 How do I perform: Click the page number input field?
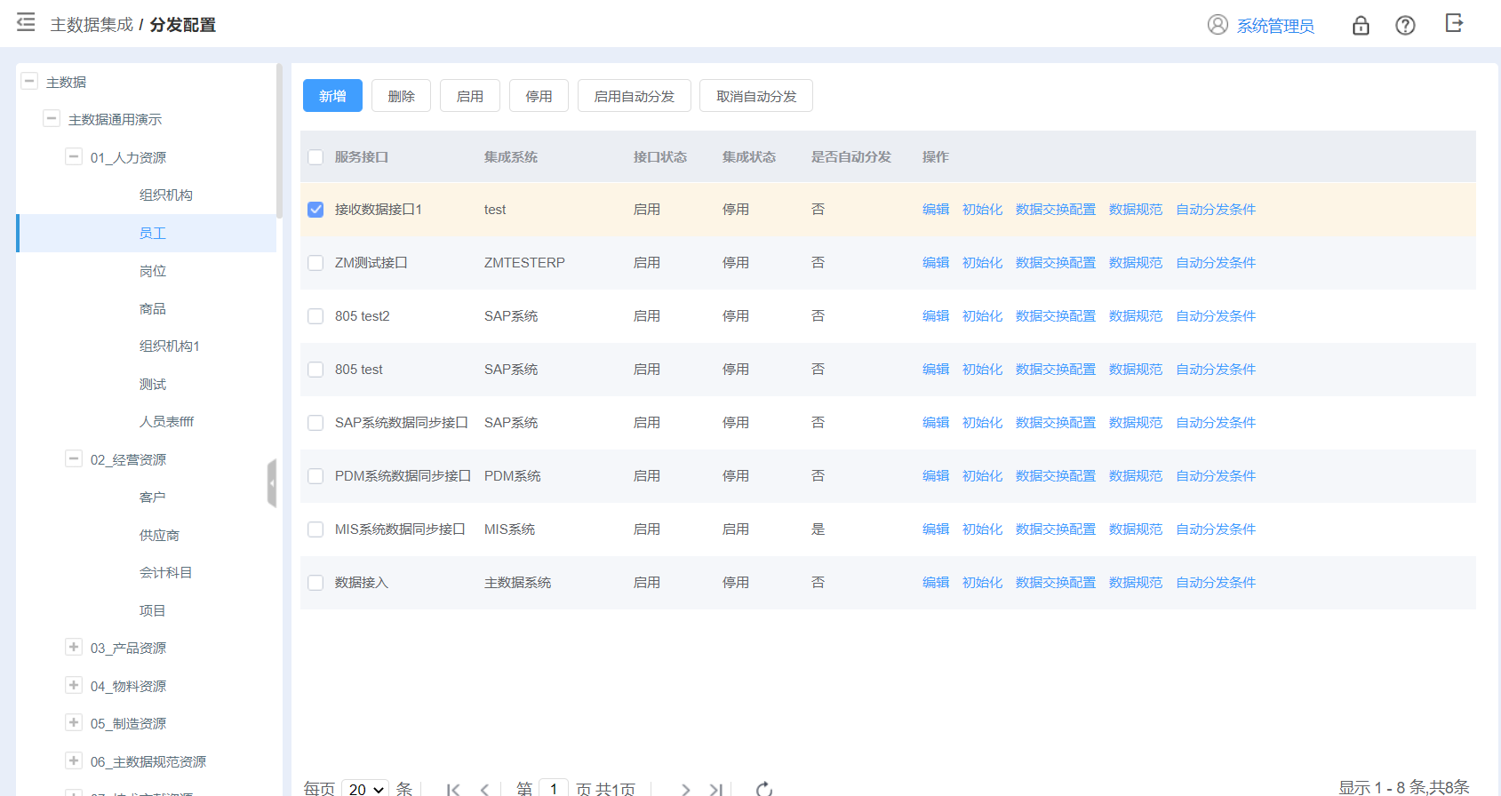pos(554,789)
